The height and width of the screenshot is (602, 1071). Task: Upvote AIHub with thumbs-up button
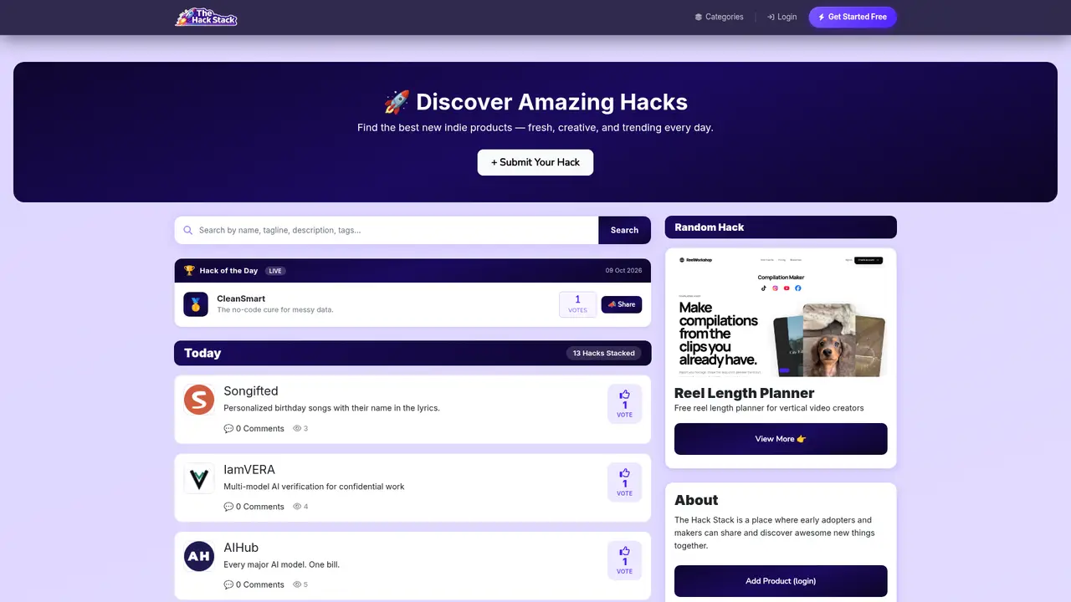(x=624, y=561)
